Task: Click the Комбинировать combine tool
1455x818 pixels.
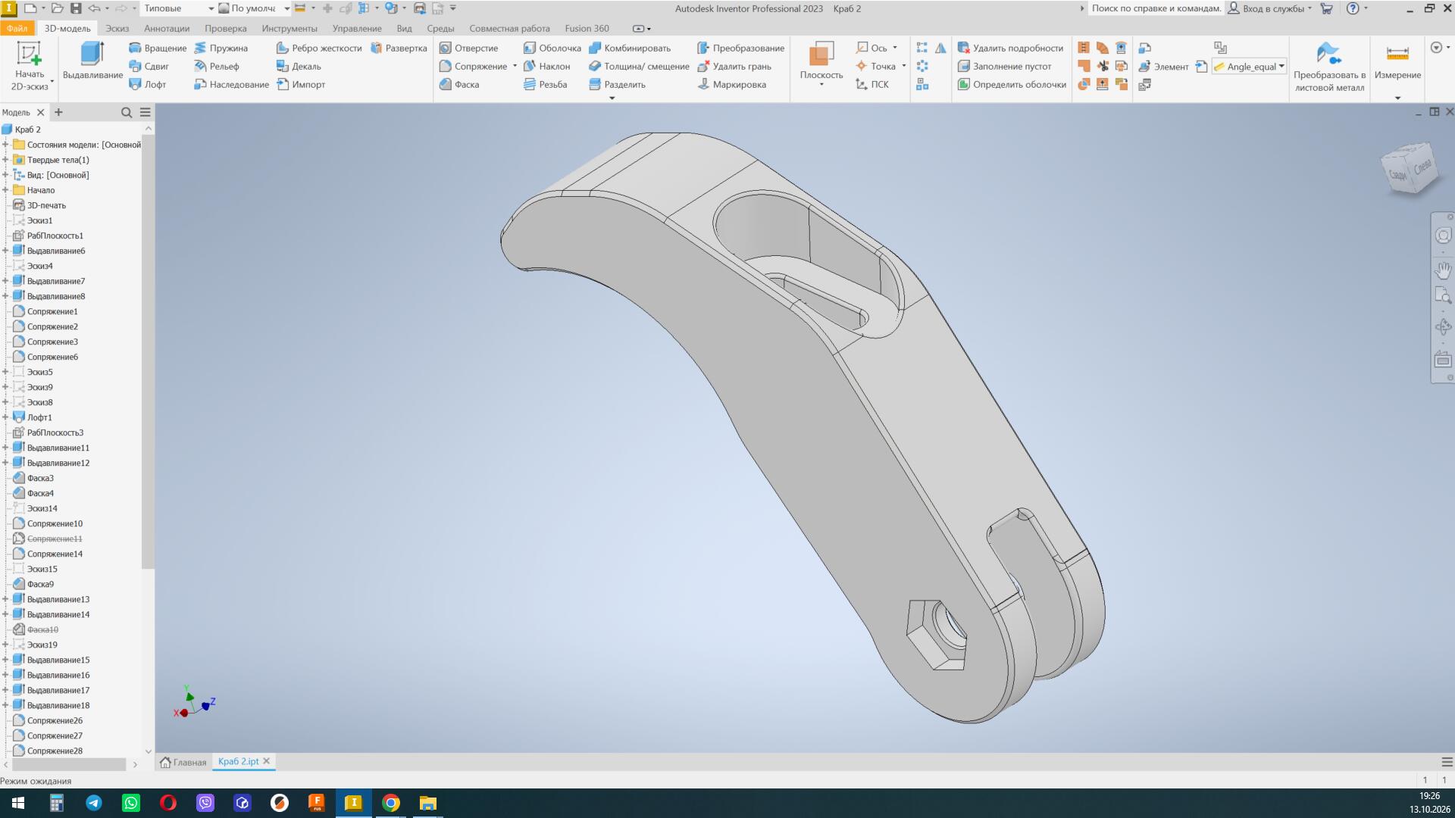Action: 630,48
